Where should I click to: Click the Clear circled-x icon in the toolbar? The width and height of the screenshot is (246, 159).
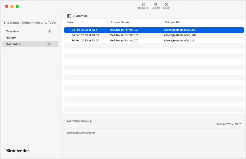click(x=166, y=5)
